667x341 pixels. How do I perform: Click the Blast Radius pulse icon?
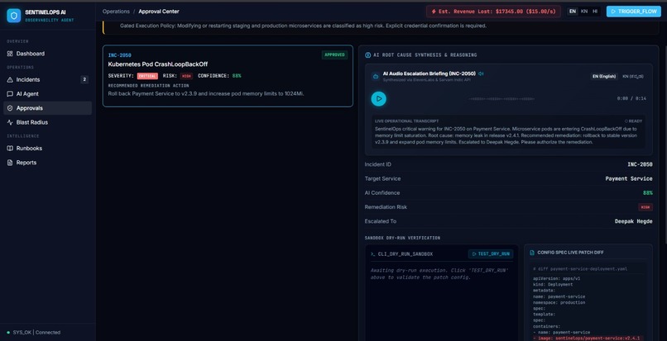tap(10, 122)
